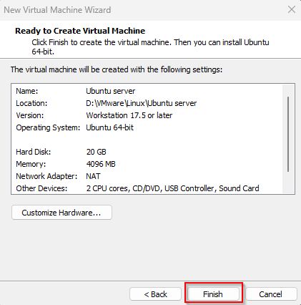301x305 pixels.
Task: Select the Operating System: Ubuntu 64-bit row
Action: click(147, 127)
